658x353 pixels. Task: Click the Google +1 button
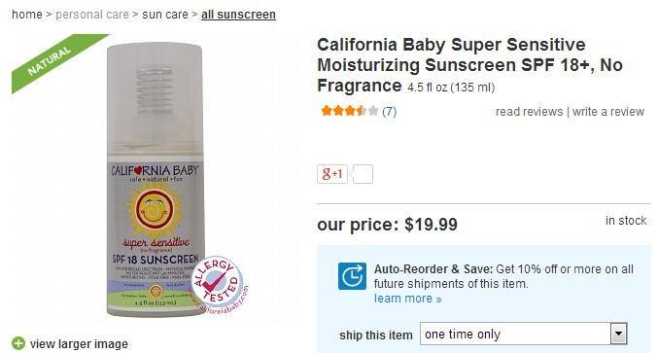pyautogui.click(x=332, y=174)
